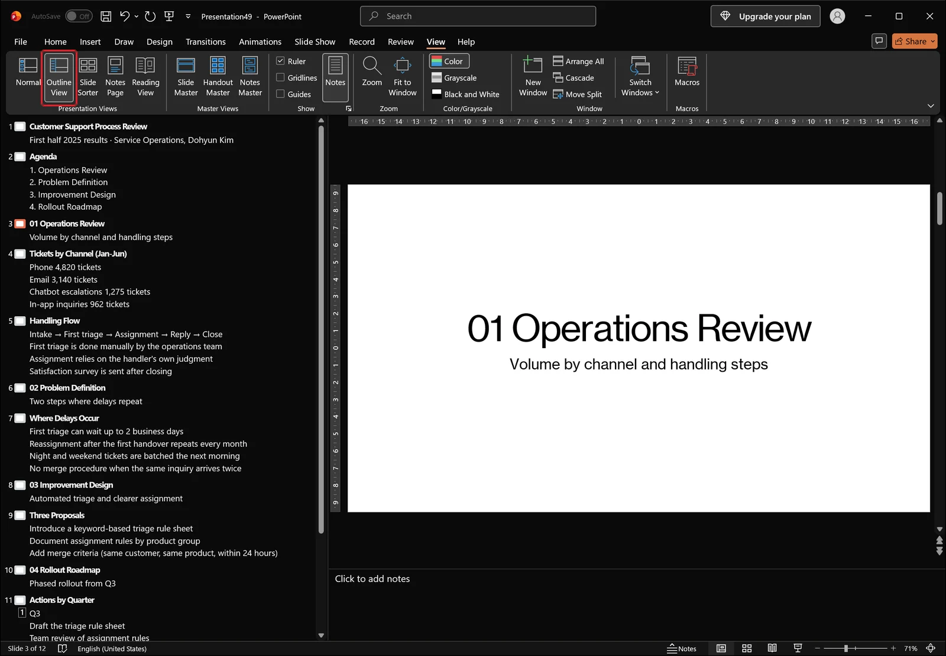Switch to the Transitions tab
946x656 pixels.
[205, 41]
